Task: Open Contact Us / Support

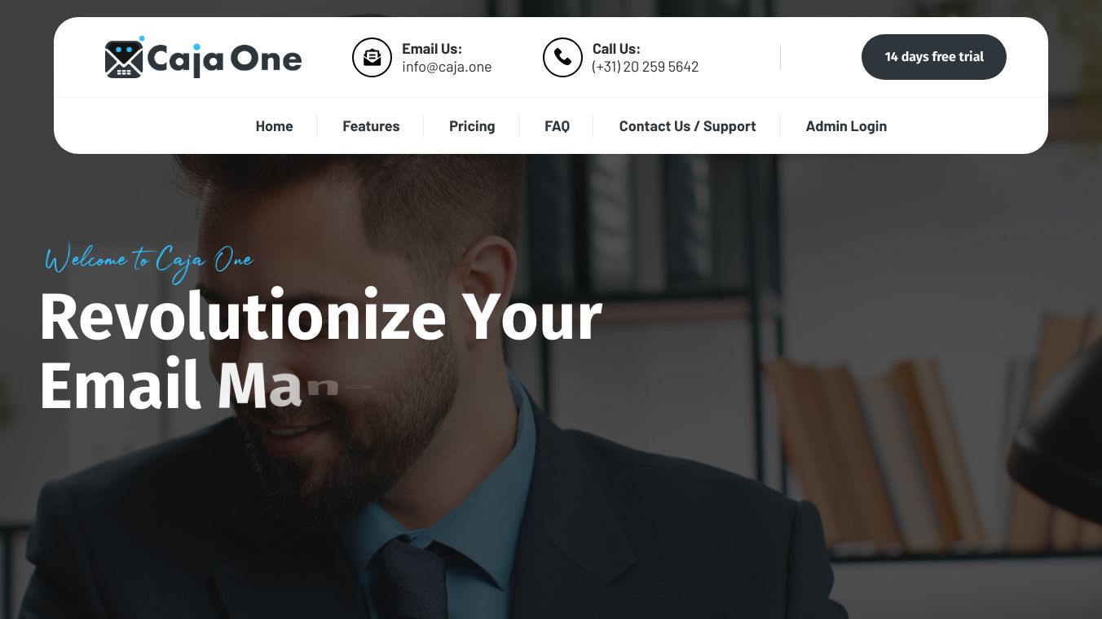Action: (687, 126)
